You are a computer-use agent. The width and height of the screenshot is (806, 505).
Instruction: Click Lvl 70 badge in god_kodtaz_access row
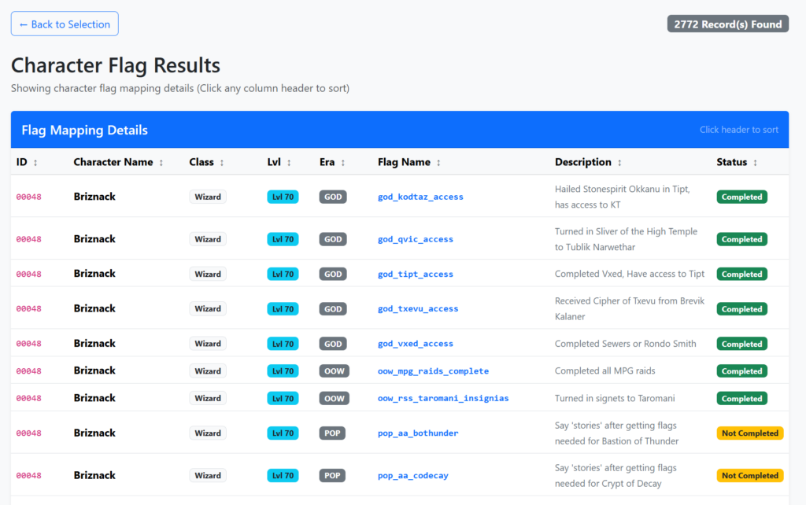click(283, 197)
